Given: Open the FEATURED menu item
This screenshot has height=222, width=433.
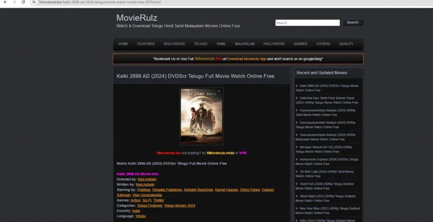Looking at the screenshot, I should click(x=146, y=44).
